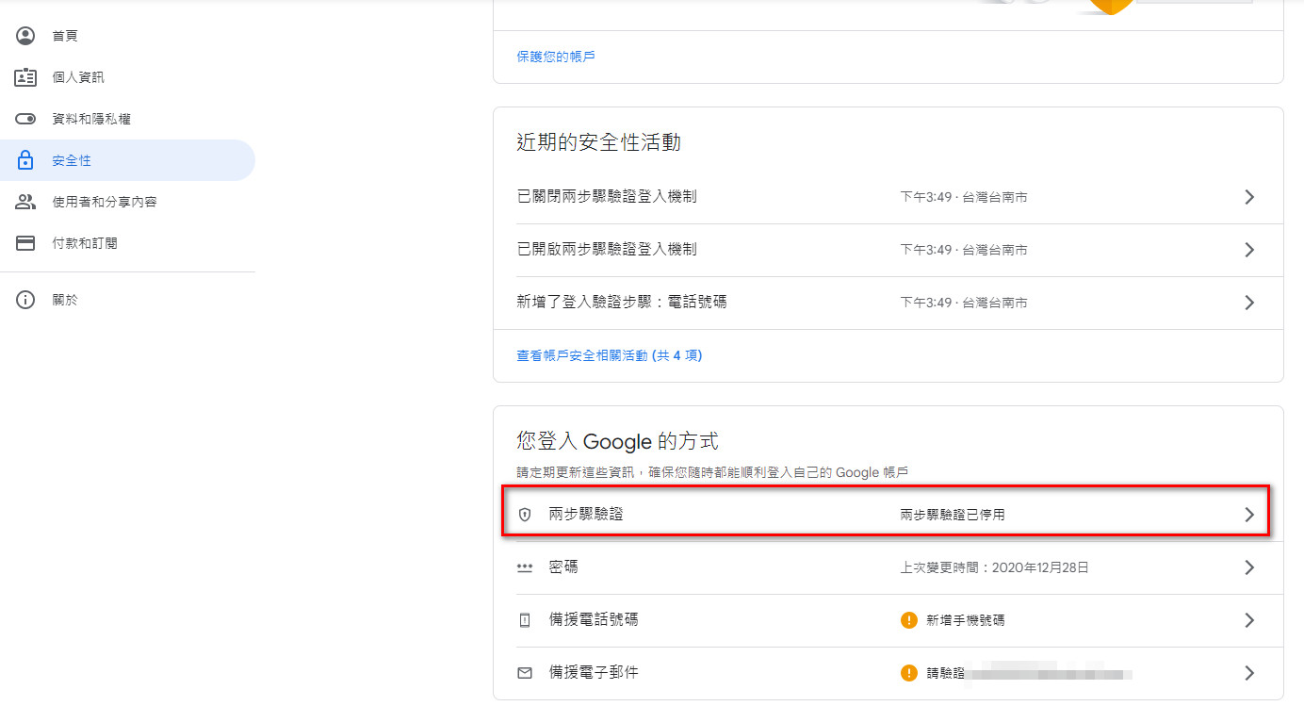Open 備援電子郵件 row chevron arrow
This screenshot has height=706, width=1304.
coord(1249,673)
